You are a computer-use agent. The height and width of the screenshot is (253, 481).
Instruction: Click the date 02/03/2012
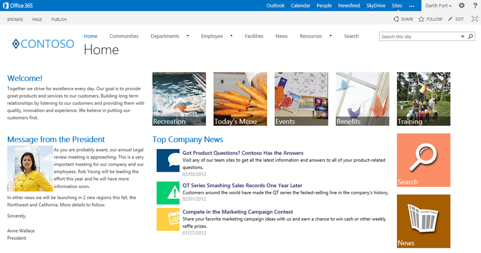pos(194,174)
